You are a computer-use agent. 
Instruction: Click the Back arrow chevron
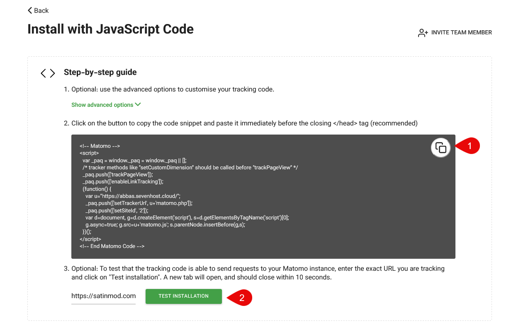[30, 10]
